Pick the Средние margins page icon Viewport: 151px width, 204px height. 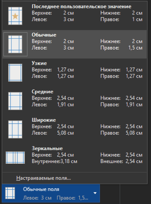tap(15, 101)
